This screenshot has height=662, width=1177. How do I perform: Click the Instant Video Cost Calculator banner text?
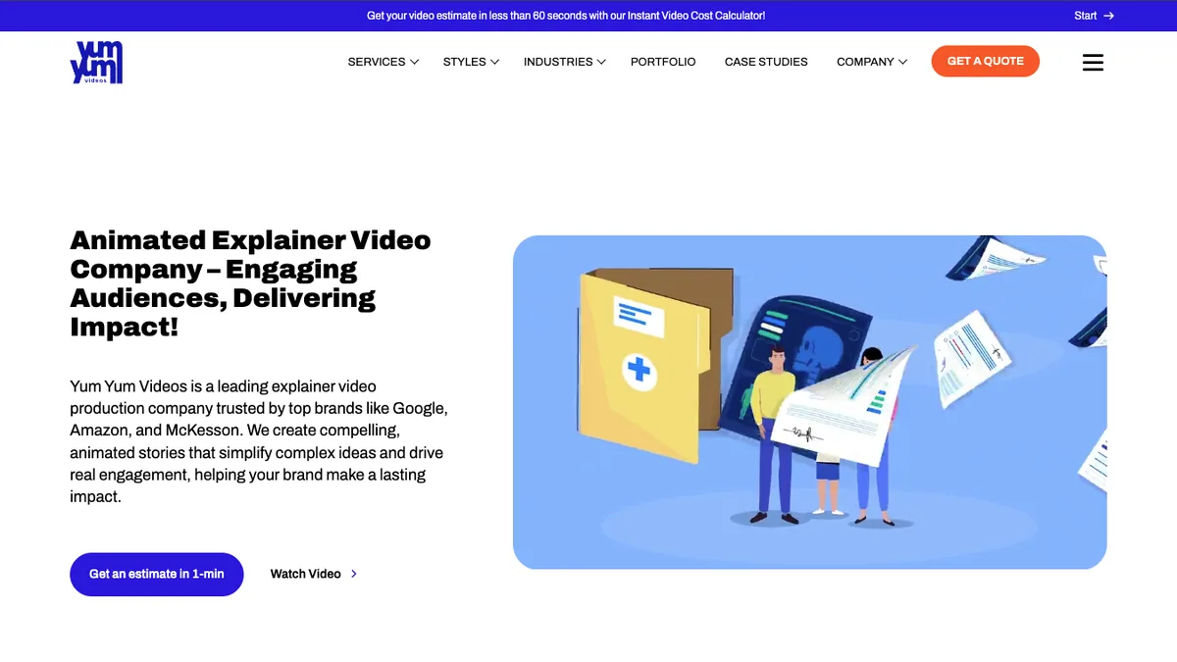(x=566, y=16)
